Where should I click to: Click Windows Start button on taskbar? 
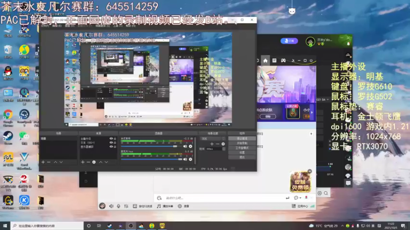5,225
